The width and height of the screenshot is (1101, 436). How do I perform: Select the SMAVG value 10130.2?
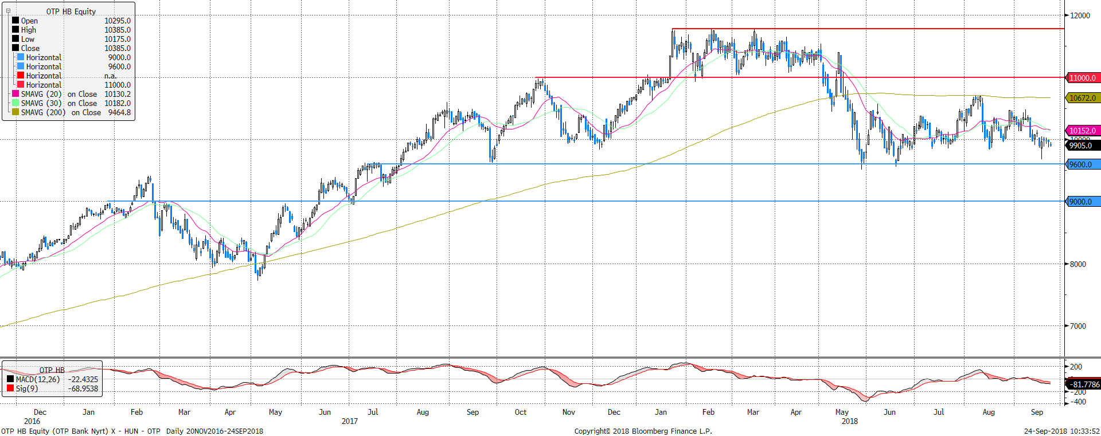(118, 94)
